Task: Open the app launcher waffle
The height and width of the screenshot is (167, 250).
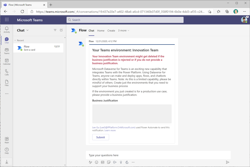Action: (7, 19)
